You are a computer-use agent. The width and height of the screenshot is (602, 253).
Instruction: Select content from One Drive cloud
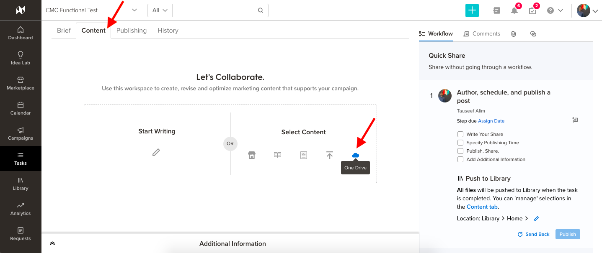356,155
